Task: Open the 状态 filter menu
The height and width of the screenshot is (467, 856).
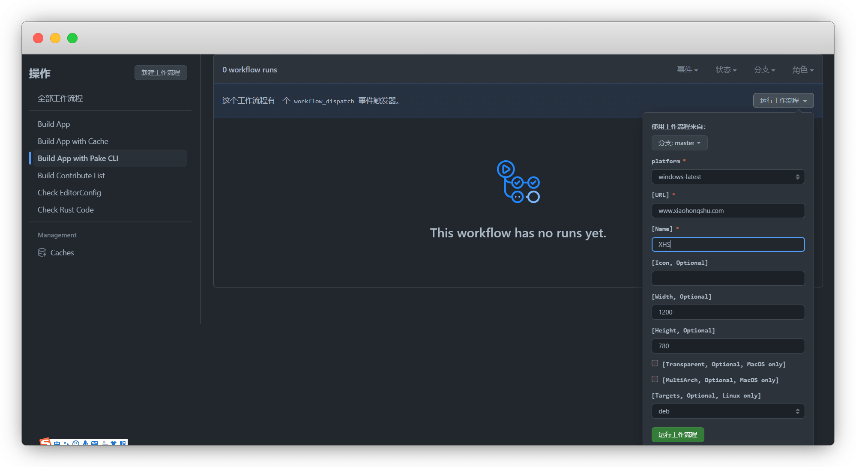Action: click(x=726, y=70)
